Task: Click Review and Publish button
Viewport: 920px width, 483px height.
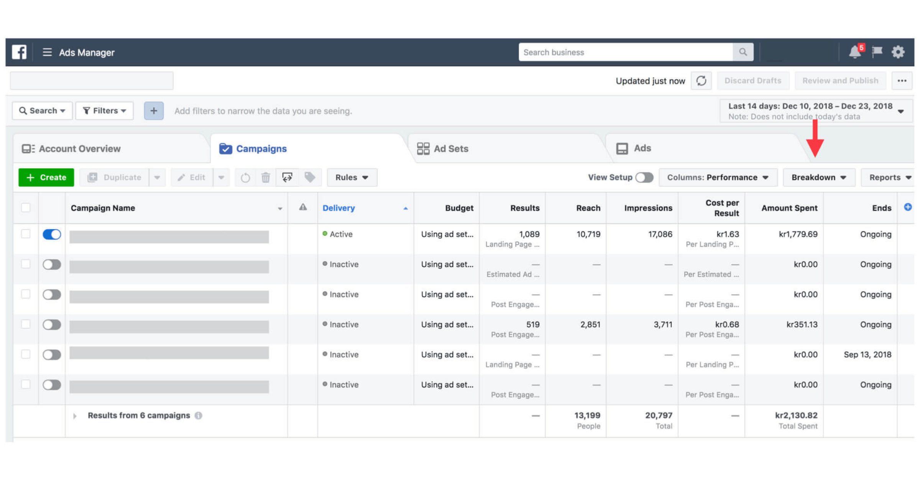Action: [840, 81]
